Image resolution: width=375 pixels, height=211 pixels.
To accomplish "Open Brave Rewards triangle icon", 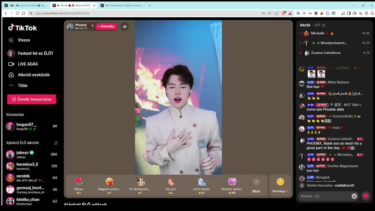I will pyautogui.click(x=290, y=13).
